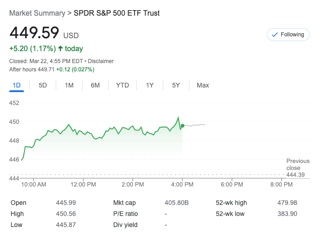View the 5Y price history
Image resolution: width=324 pixels, height=233 pixels.
[x=176, y=85]
